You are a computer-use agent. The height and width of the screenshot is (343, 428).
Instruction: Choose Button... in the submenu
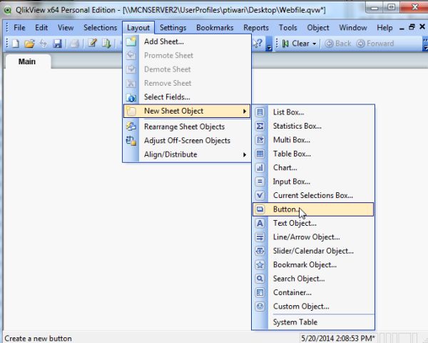pyautogui.click(x=313, y=209)
